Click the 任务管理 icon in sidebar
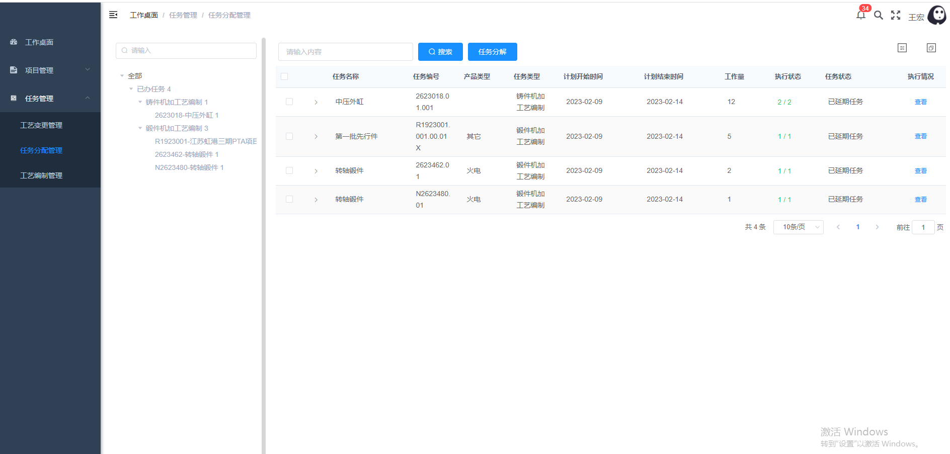 14,99
